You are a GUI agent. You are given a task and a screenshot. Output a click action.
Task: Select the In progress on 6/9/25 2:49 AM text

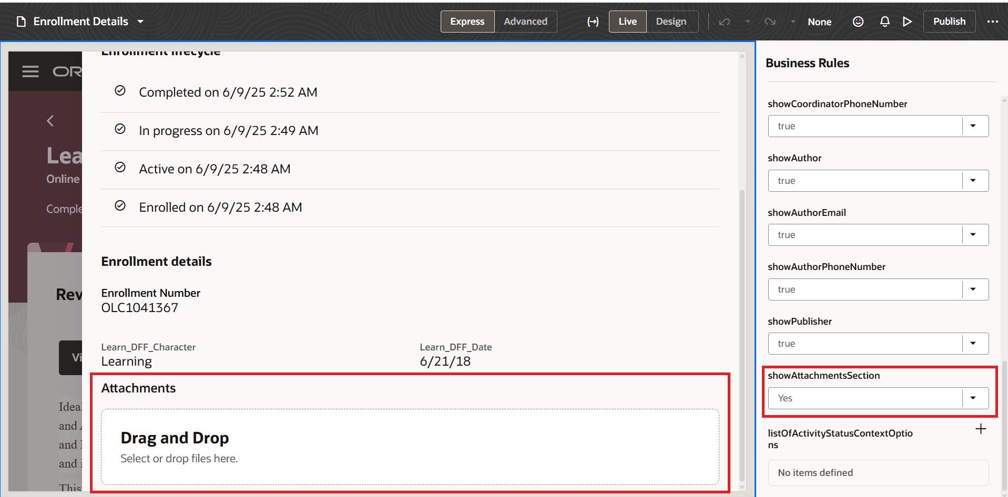[229, 131]
